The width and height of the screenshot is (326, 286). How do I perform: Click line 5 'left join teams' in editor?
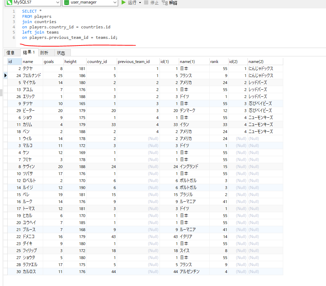pyautogui.click(x=40, y=32)
